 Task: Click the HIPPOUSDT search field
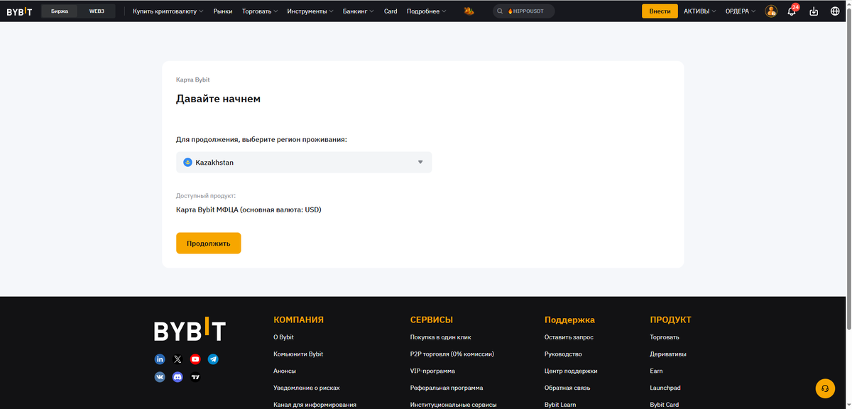pyautogui.click(x=524, y=11)
